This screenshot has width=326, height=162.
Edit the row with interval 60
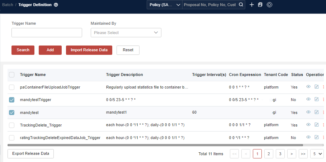pyautogui.click(x=316, y=112)
